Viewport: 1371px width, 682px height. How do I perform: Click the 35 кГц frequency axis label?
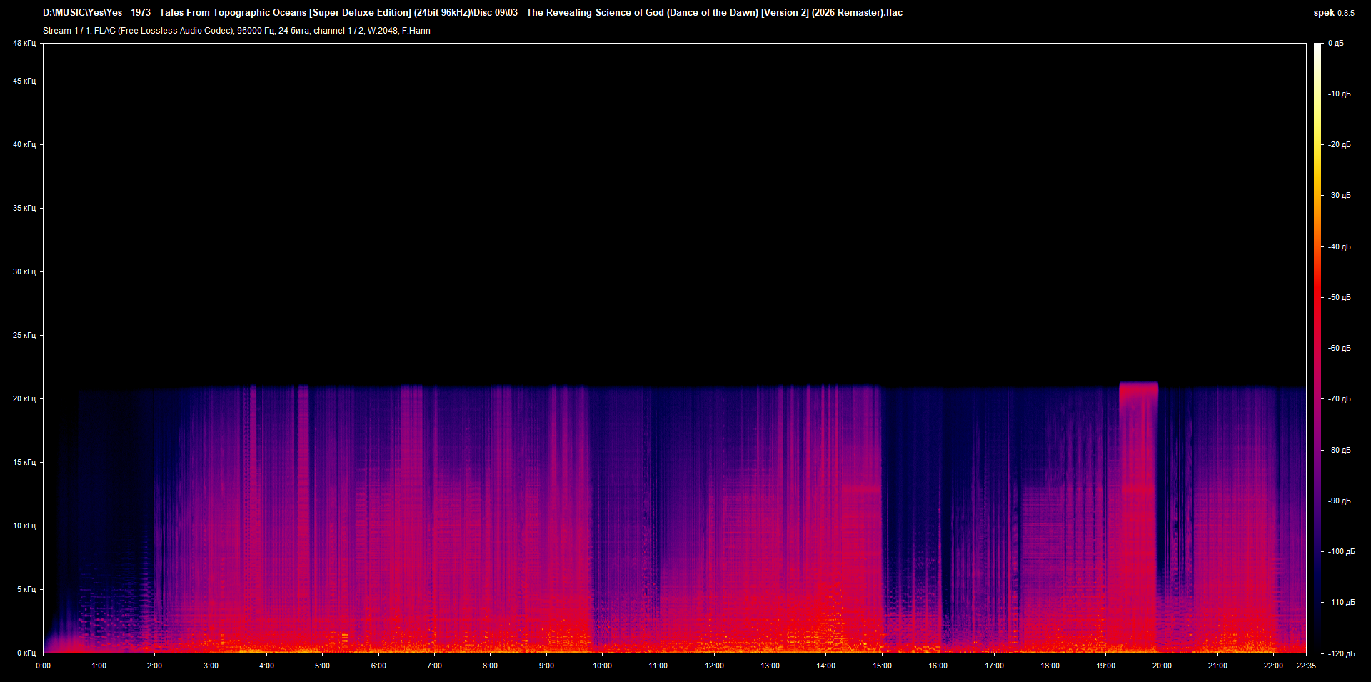24,209
